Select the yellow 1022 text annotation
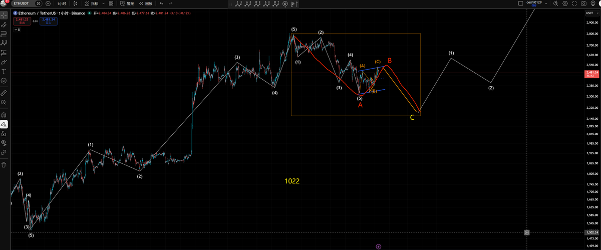This screenshot has height=250, width=601. point(291,181)
